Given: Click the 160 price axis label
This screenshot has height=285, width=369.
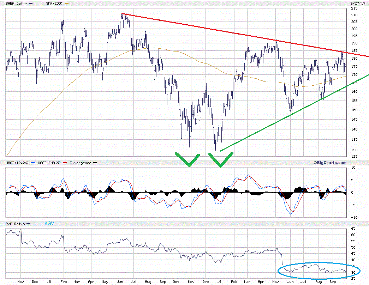Looking at the screenshot, I should pyautogui.click(x=354, y=92).
